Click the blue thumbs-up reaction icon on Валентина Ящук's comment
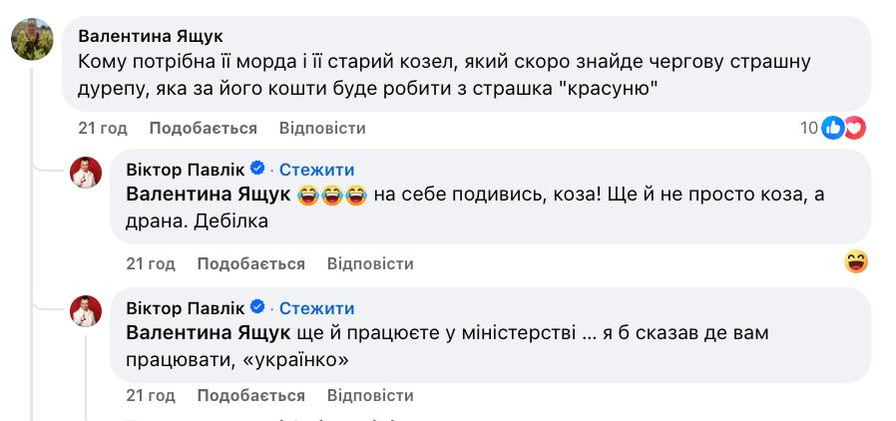The height and width of the screenshot is (421, 896). pyautogui.click(x=833, y=128)
